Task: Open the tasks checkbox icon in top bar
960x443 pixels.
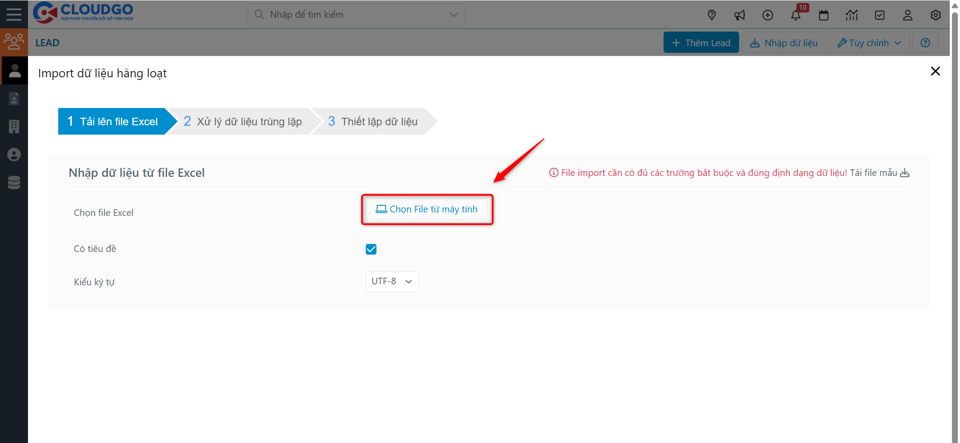Action: pyautogui.click(x=880, y=15)
